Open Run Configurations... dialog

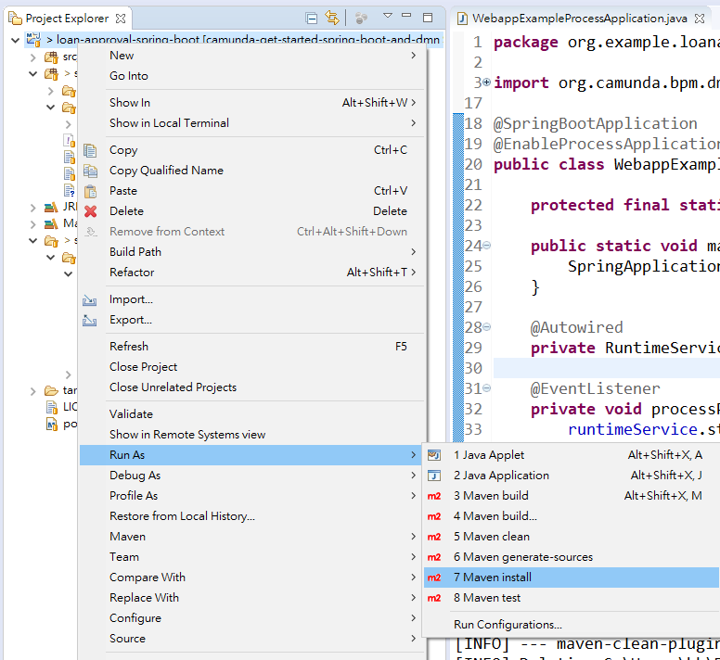508,625
